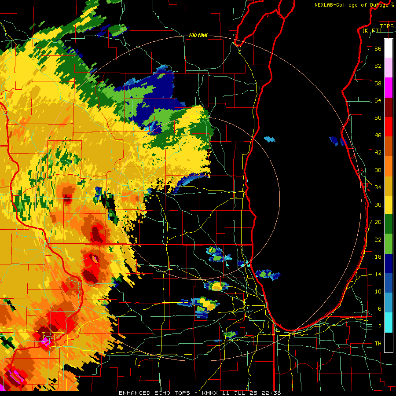This screenshot has height=396, width=396.
Task: Click the "TOPS" legend title
Action: tap(387, 26)
